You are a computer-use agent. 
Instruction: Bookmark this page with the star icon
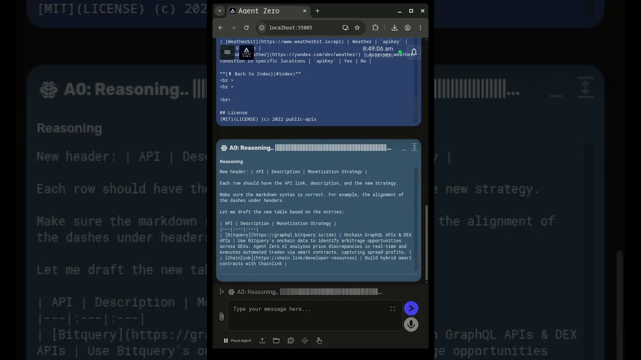(357, 28)
